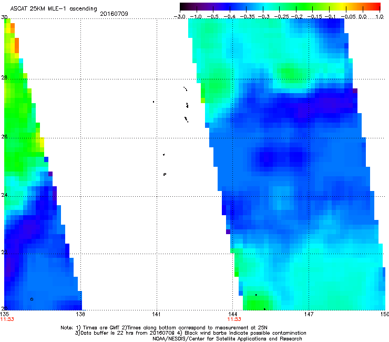Click longitude label 135
Viewport: 389px width, 342px height.
tap(5, 314)
